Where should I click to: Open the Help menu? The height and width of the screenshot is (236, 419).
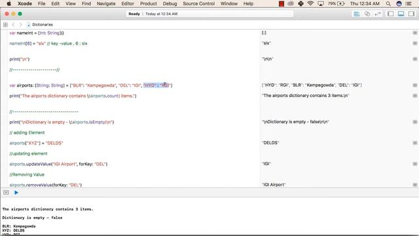point(248,3)
